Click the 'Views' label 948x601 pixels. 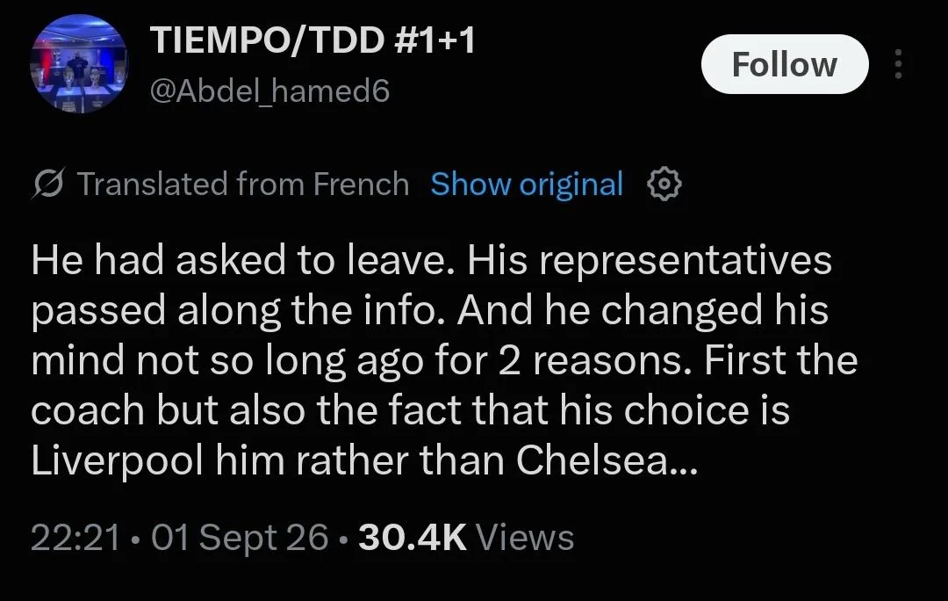(x=525, y=538)
